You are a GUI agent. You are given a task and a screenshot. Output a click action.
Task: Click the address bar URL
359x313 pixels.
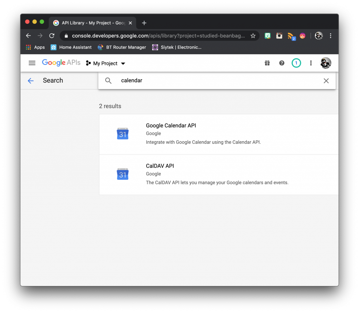coord(158,36)
